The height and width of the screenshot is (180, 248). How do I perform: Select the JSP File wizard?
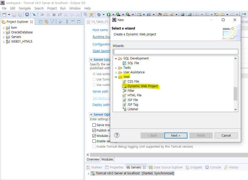pos(132,100)
